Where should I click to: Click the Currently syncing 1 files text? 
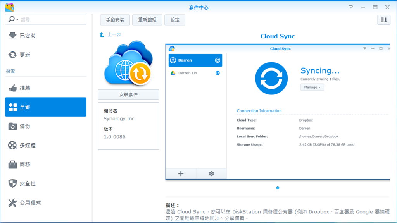click(x=320, y=79)
